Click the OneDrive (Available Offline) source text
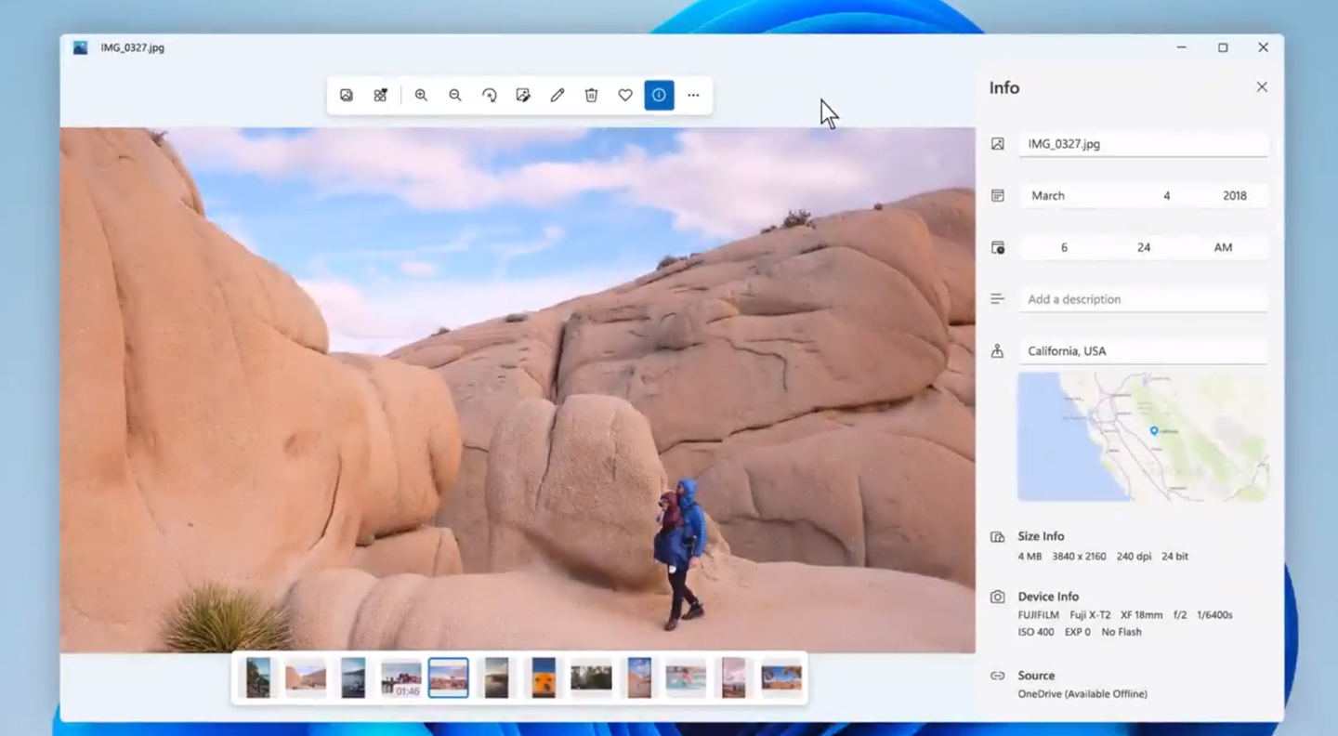The height and width of the screenshot is (736, 1338). 1082,694
